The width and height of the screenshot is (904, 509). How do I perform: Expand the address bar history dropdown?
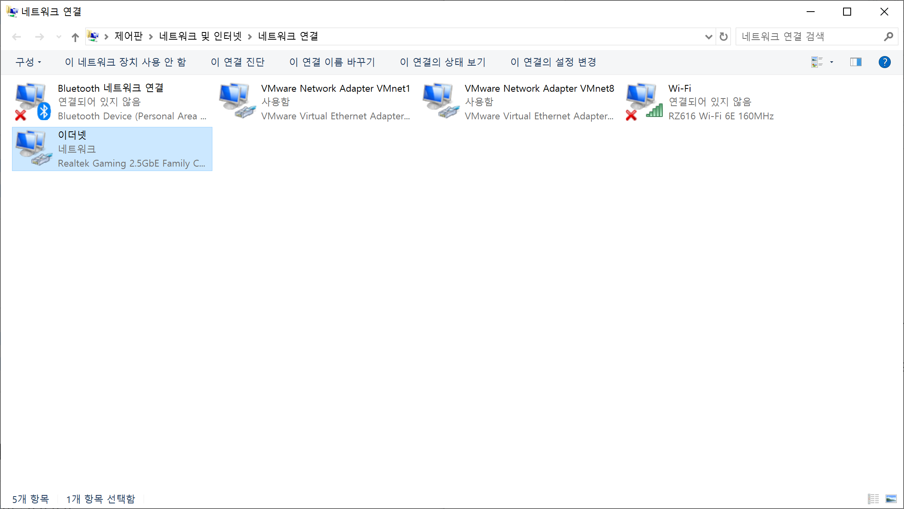[708, 37]
